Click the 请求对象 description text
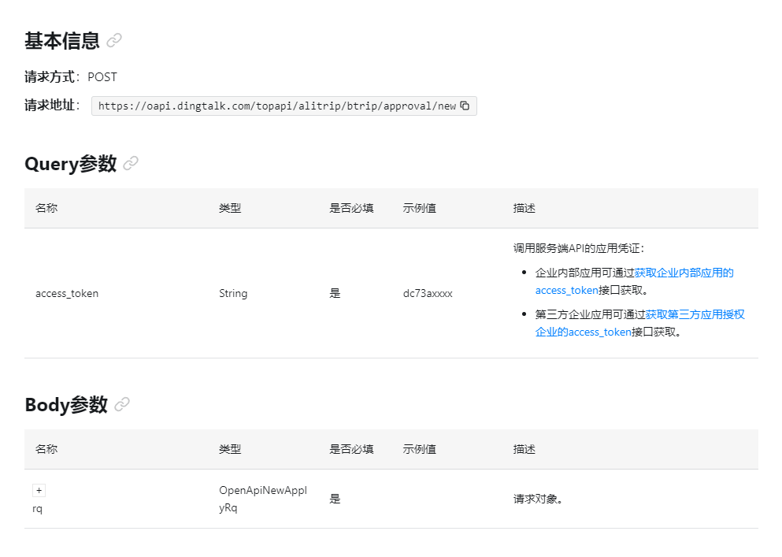 (538, 499)
